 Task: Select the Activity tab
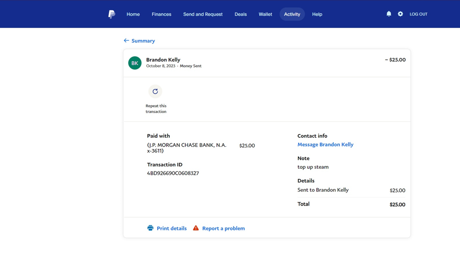[x=292, y=14]
